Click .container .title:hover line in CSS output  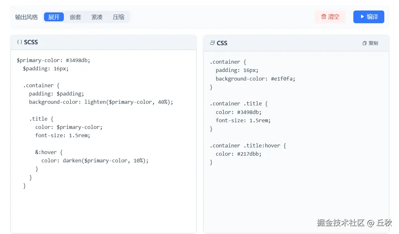point(248,145)
